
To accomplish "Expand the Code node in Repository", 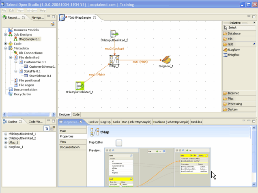I will point(5,44).
